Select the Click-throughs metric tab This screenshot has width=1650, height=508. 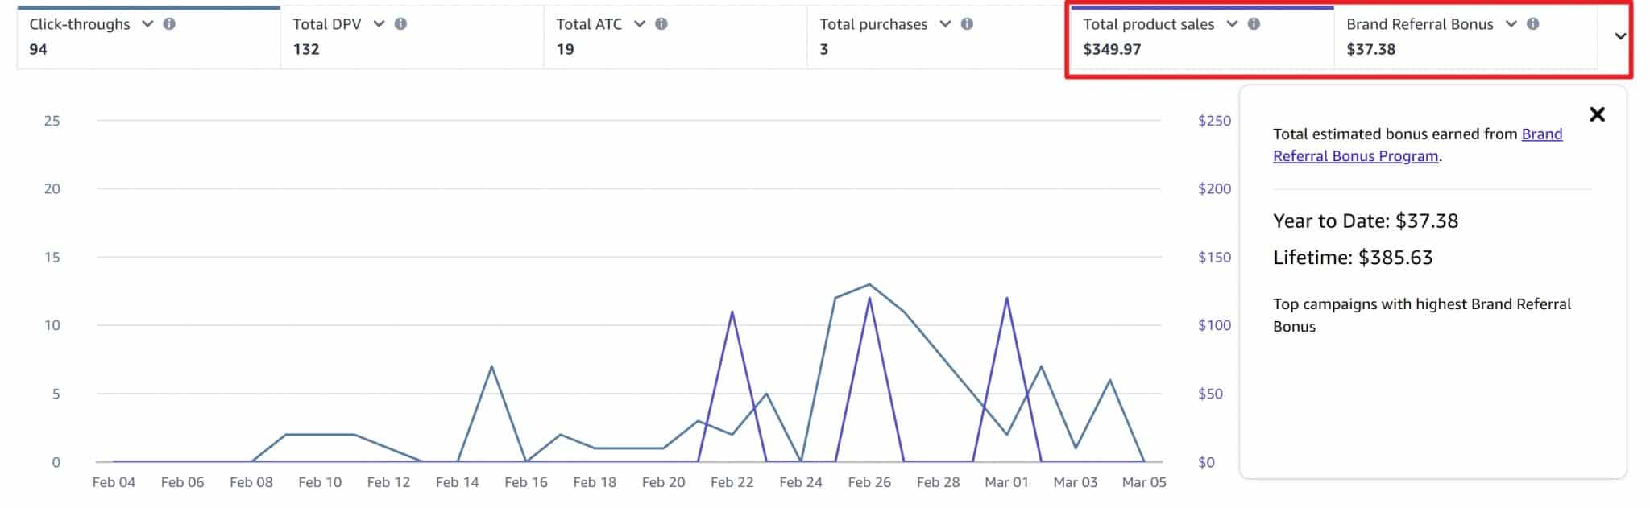(x=80, y=24)
